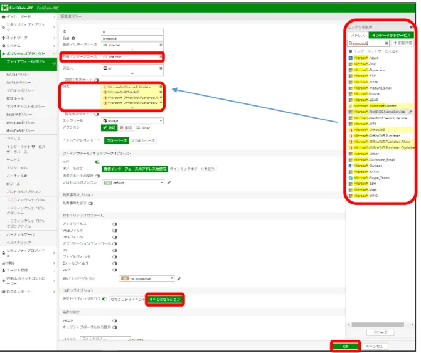Select the 許可 accept action
Screen dimensions: 421x353
tap(109, 128)
